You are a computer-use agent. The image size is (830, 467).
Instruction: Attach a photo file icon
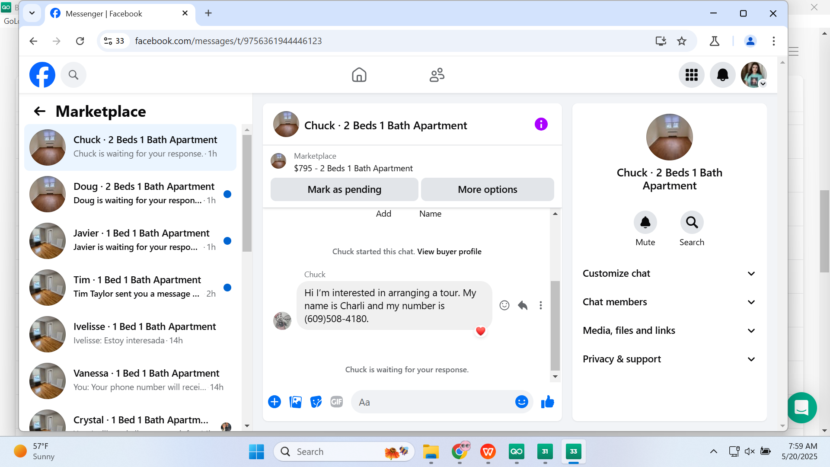[295, 402]
